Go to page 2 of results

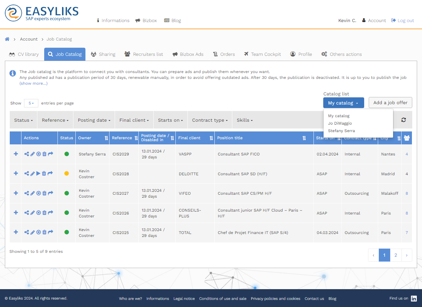[396, 255]
